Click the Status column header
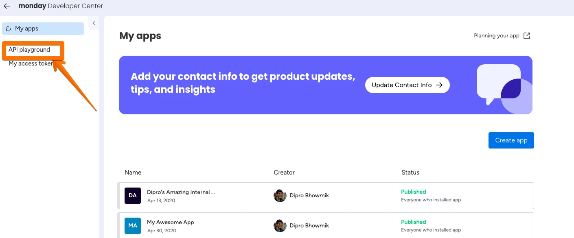Screen dimensions: 574x238 click(x=410, y=172)
